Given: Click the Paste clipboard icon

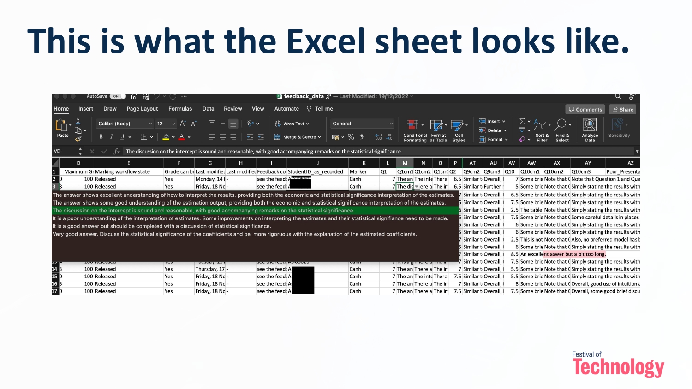Looking at the screenshot, I should coord(61,125).
